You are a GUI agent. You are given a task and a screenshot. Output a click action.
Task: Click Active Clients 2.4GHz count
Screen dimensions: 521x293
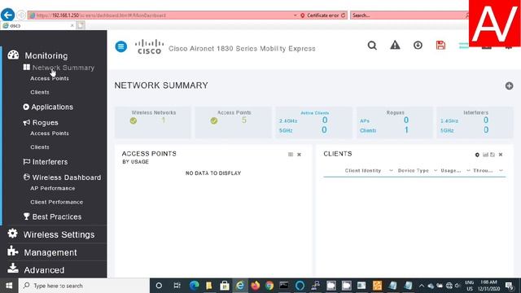pyautogui.click(x=325, y=120)
